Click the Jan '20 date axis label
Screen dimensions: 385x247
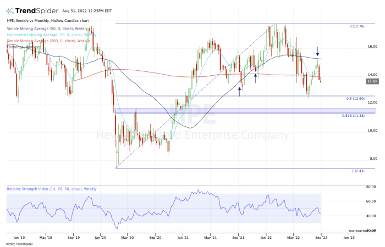tap(101, 238)
